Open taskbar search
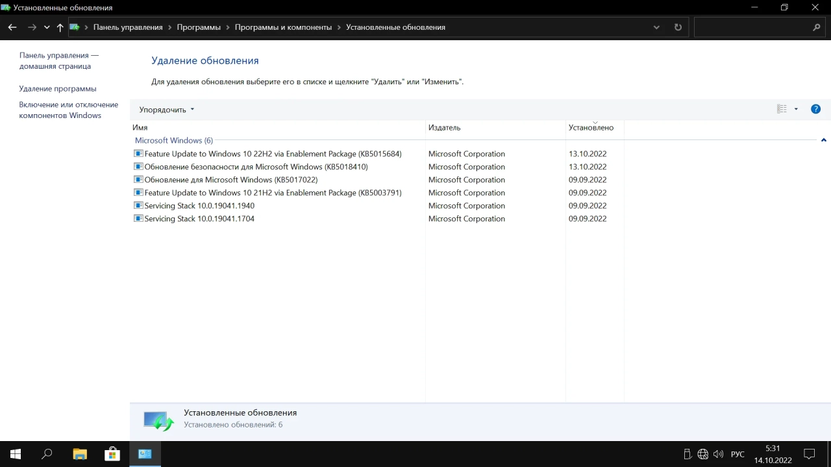 (x=47, y=454)
